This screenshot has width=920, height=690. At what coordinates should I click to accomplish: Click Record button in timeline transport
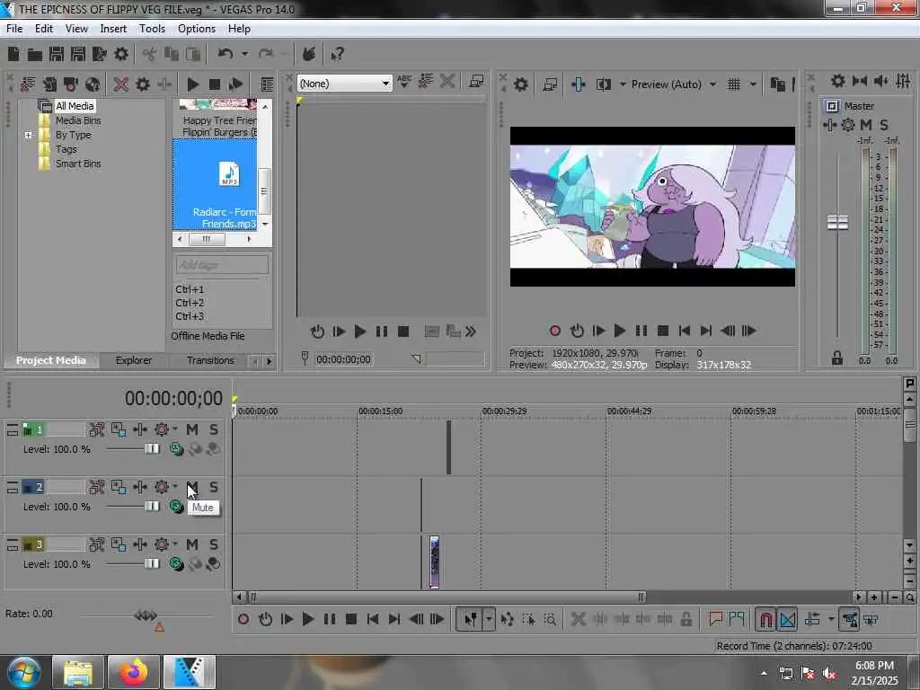point(243,619)
